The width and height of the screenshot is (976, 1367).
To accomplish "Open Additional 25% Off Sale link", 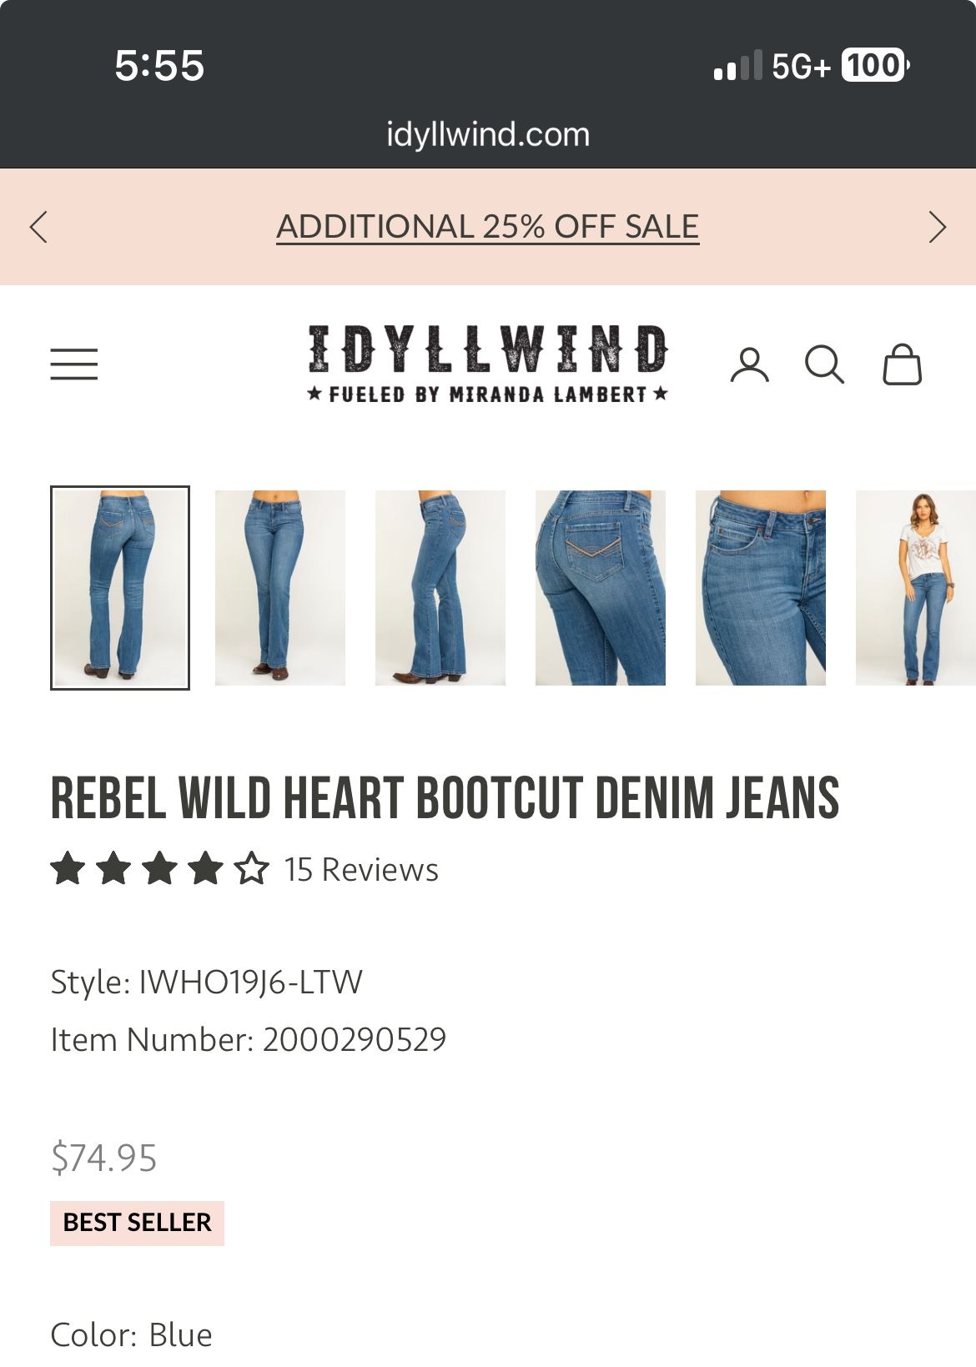I will pyautogui.click(x=487, y=227).
